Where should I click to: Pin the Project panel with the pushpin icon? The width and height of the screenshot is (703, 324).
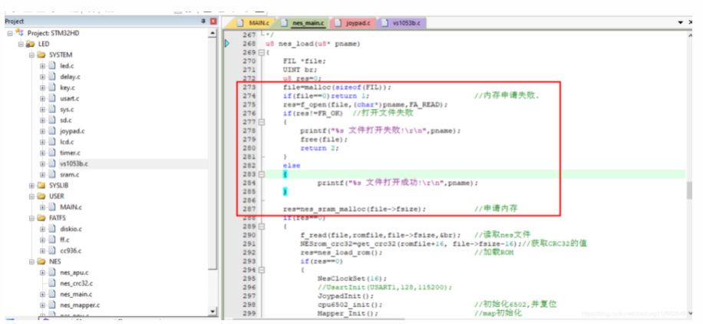tap(203, 21)
